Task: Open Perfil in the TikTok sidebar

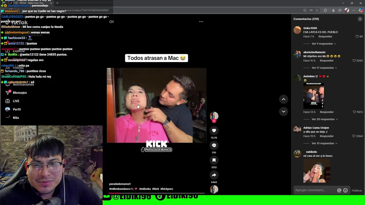Action: pyautogui.click(x=17, y=109)
